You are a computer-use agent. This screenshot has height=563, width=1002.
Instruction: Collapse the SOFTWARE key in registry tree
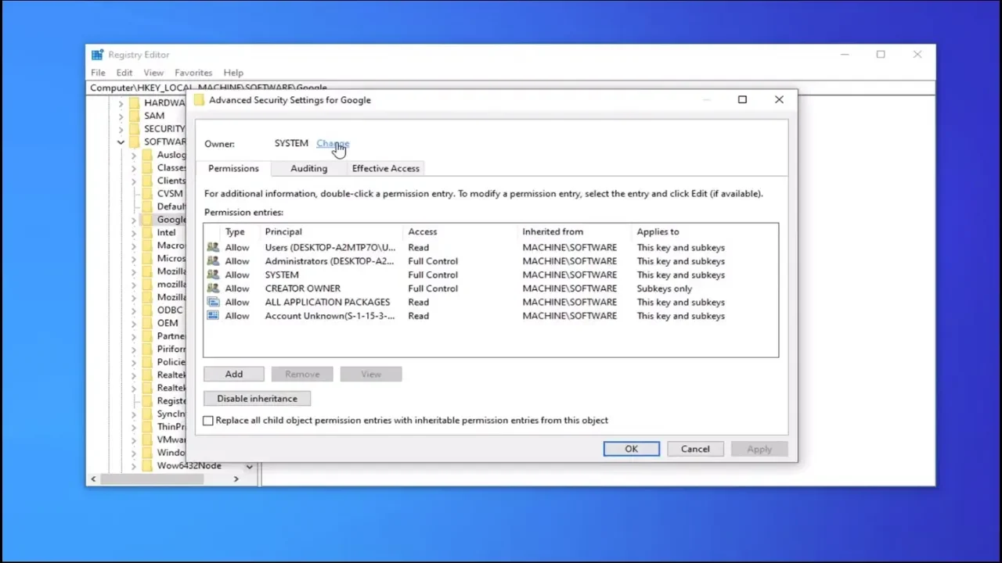[121, 142]
